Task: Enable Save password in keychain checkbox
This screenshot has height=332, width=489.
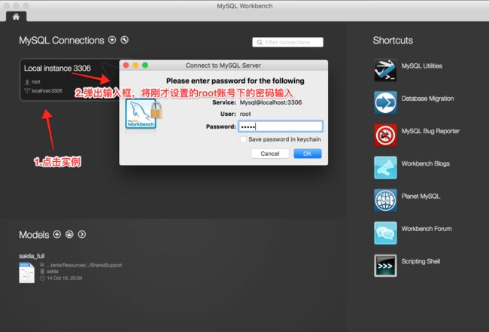Action: 243,139
